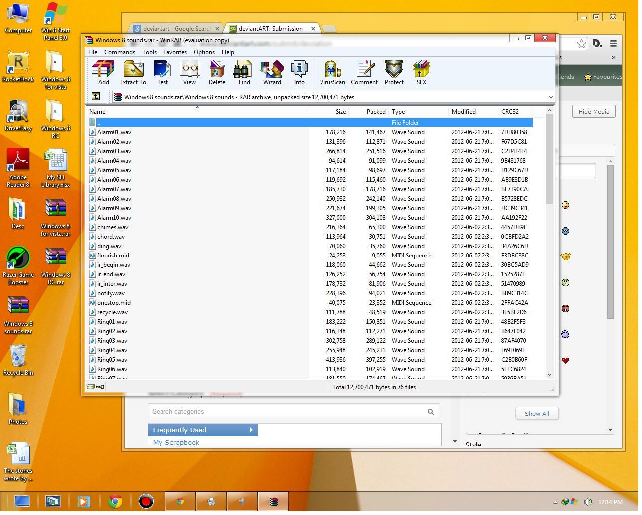
Task: Click the My SH Library.xlsx desktop icon
Action: [x=55, y=168]
